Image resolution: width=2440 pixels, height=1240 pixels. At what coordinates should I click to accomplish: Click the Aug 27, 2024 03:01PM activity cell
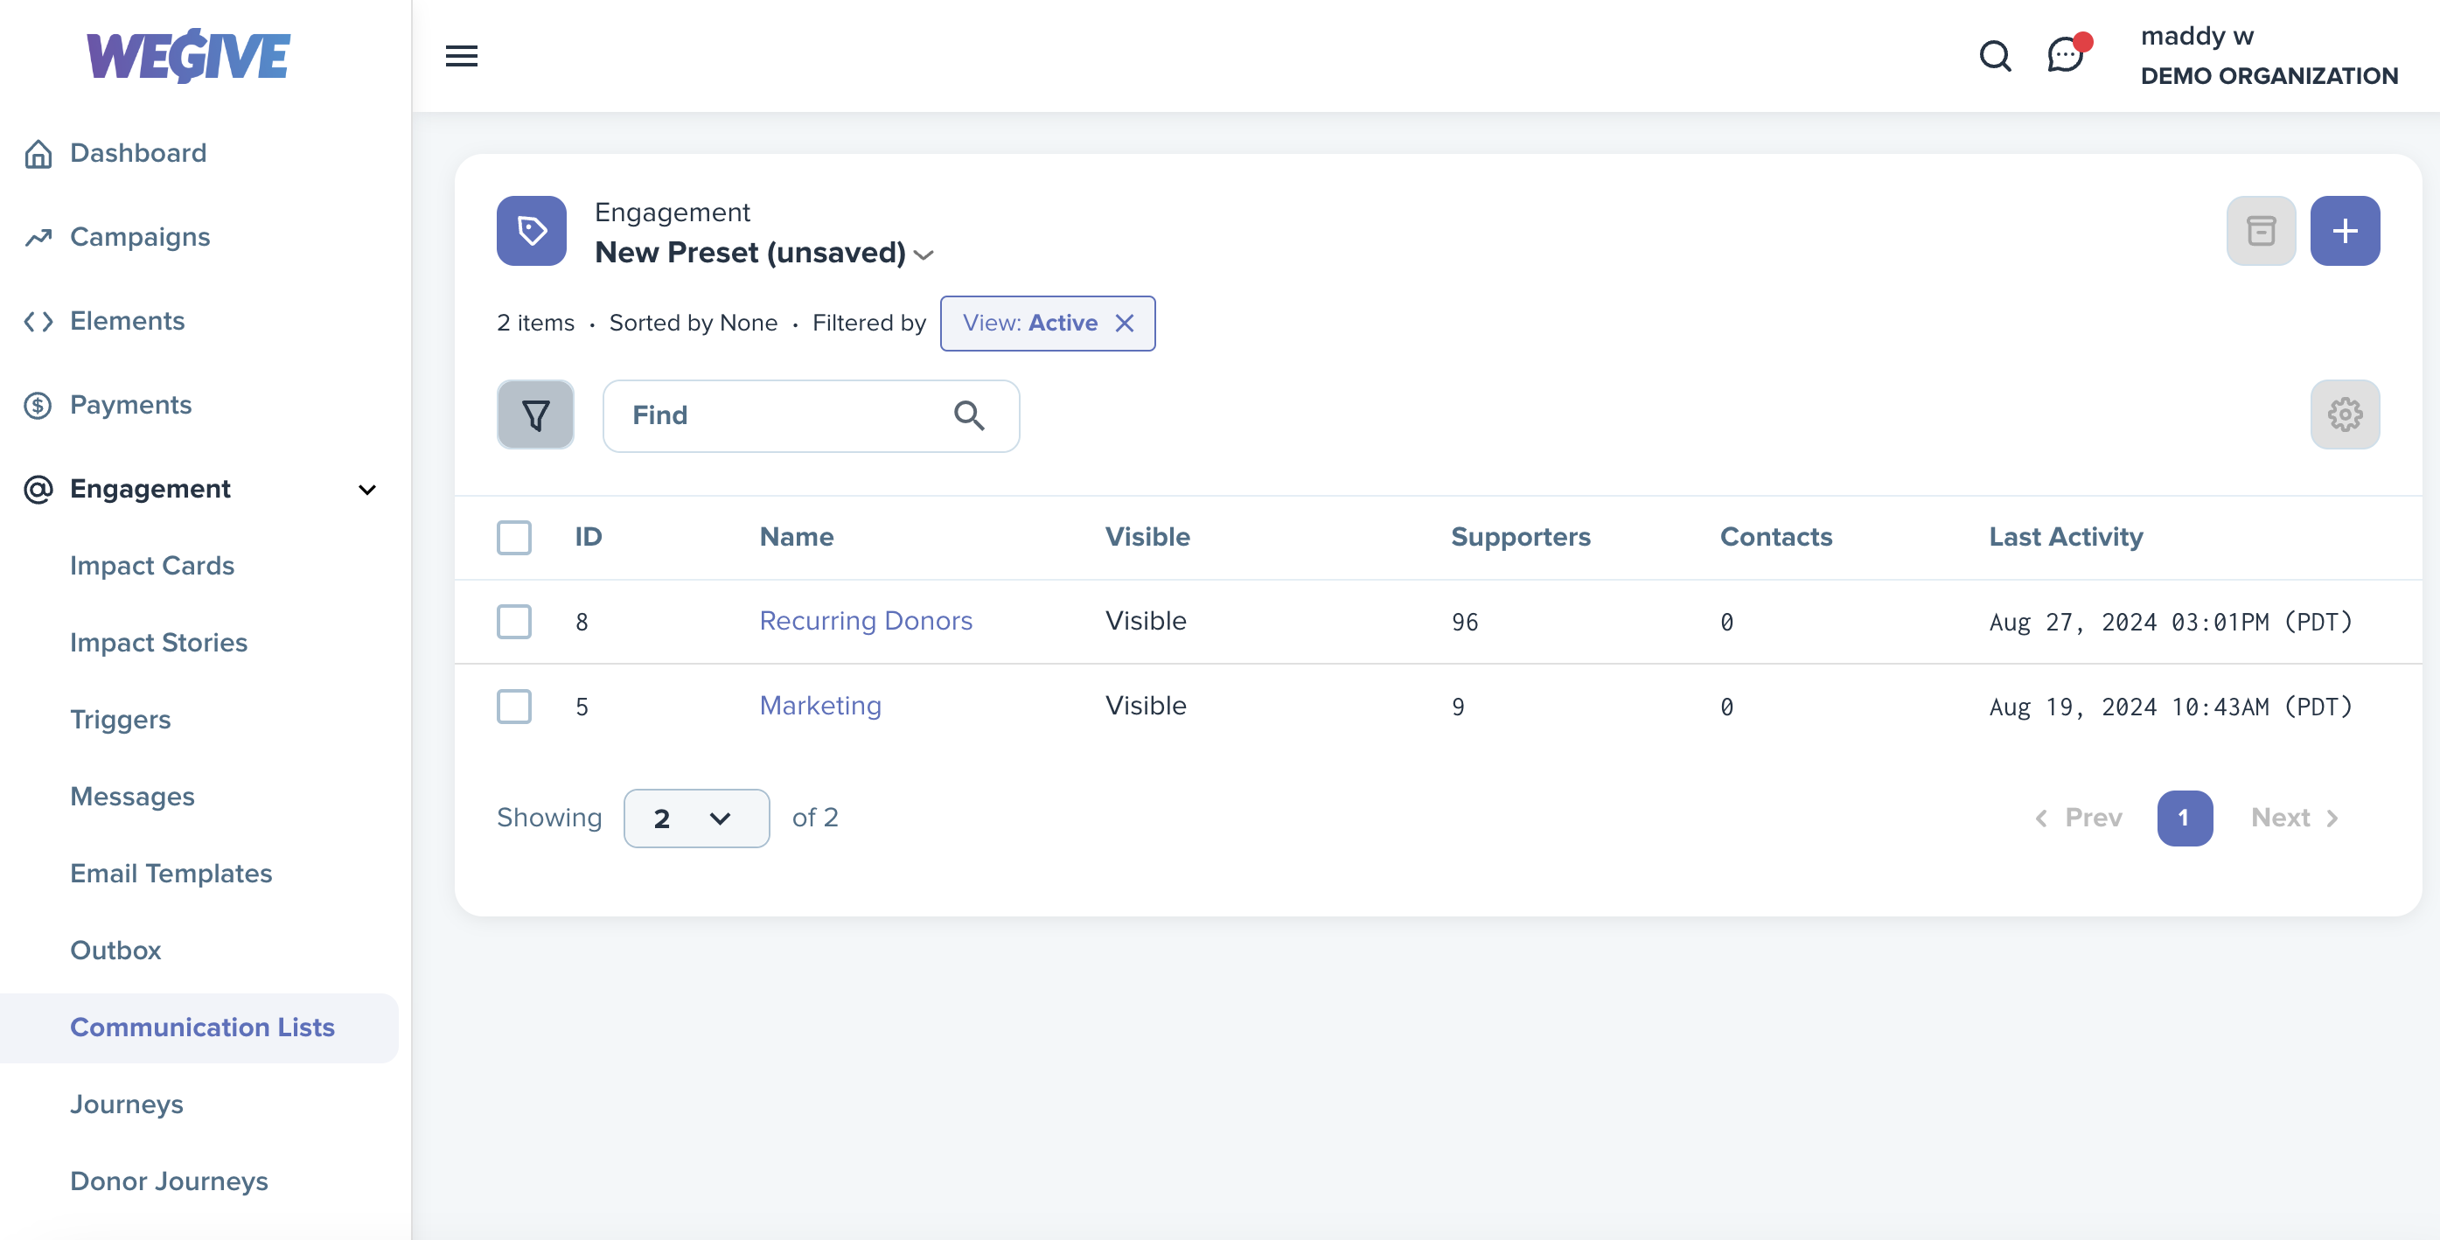tap(2170, 623)
